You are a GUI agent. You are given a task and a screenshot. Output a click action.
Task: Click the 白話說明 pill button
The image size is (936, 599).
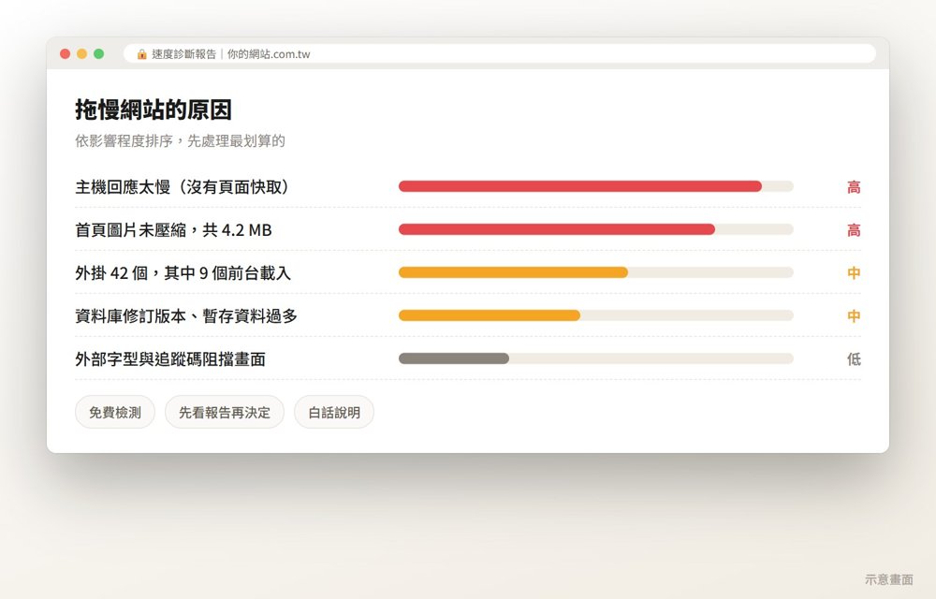[334, 412]
